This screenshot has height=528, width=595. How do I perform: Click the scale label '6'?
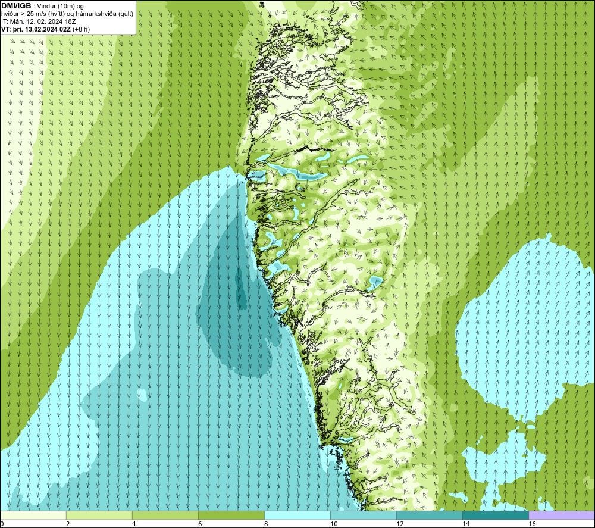pyautogui.click(x=200, y=524)
